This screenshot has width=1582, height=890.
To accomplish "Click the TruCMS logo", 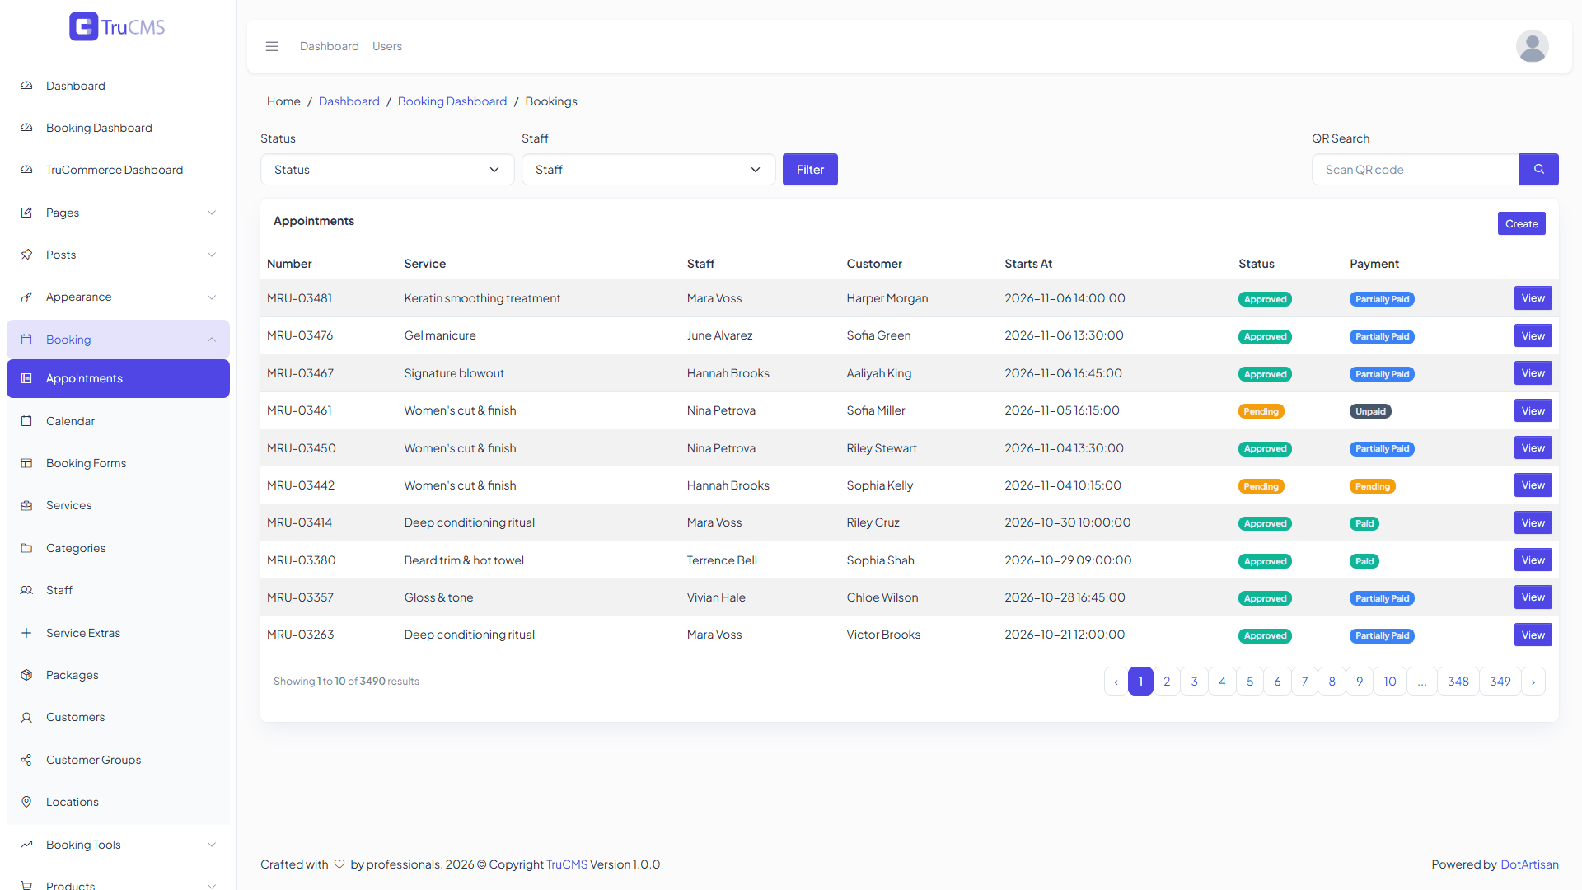I will pyautogui.click(x=117, y=27).
